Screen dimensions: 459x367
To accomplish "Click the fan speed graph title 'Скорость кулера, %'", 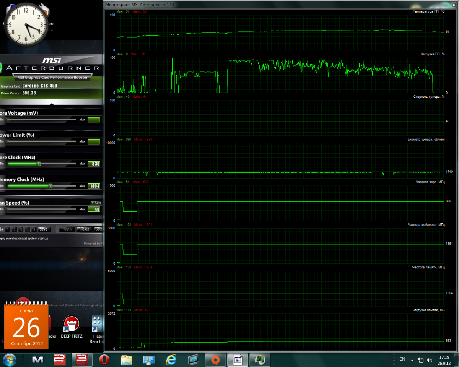I will click(x=429, y=97).
